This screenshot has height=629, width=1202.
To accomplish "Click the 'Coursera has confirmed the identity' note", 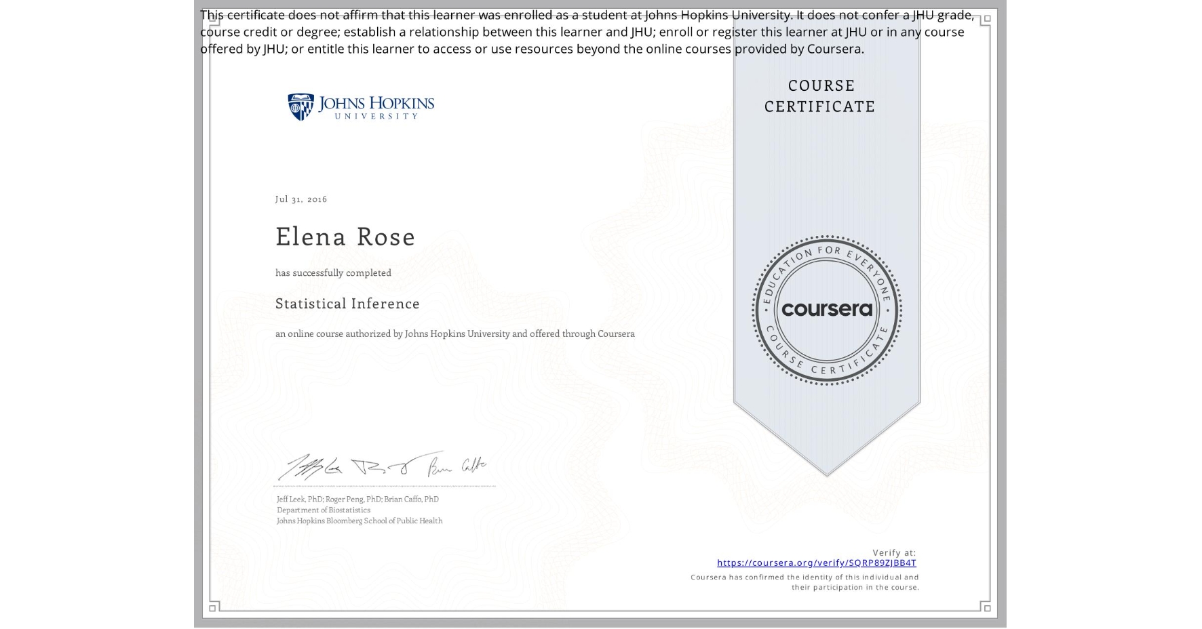I will click(x=805, y=582).
